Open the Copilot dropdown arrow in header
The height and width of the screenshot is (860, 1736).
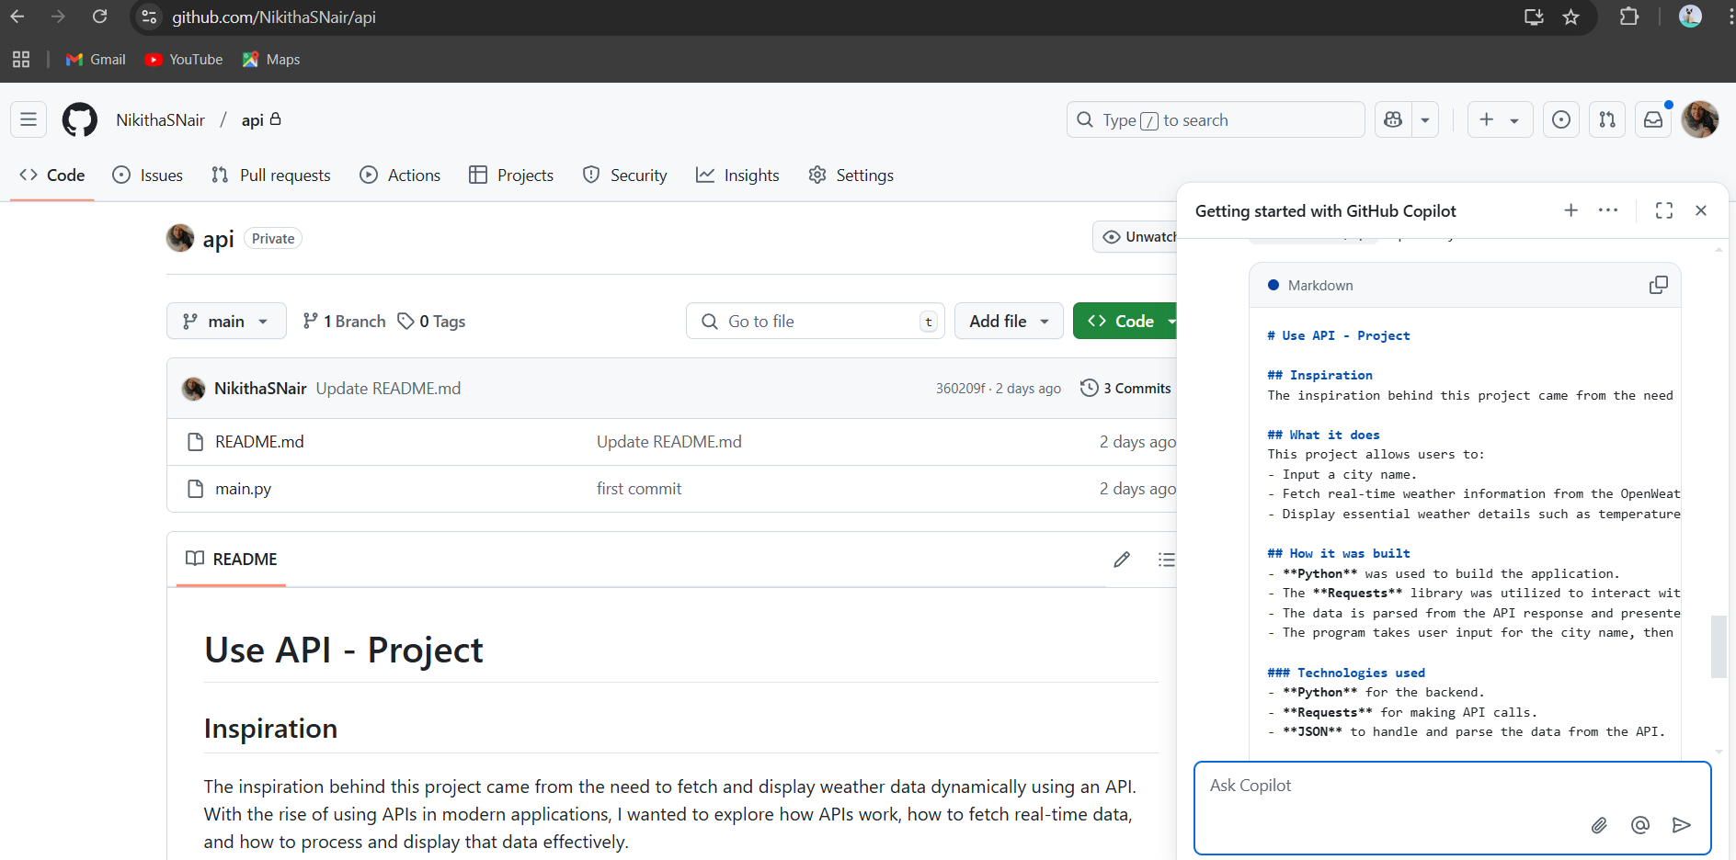pos(1425,119)
